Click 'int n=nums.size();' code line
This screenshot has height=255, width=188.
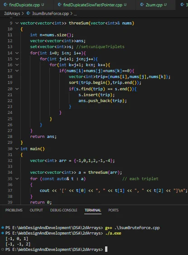52,35
